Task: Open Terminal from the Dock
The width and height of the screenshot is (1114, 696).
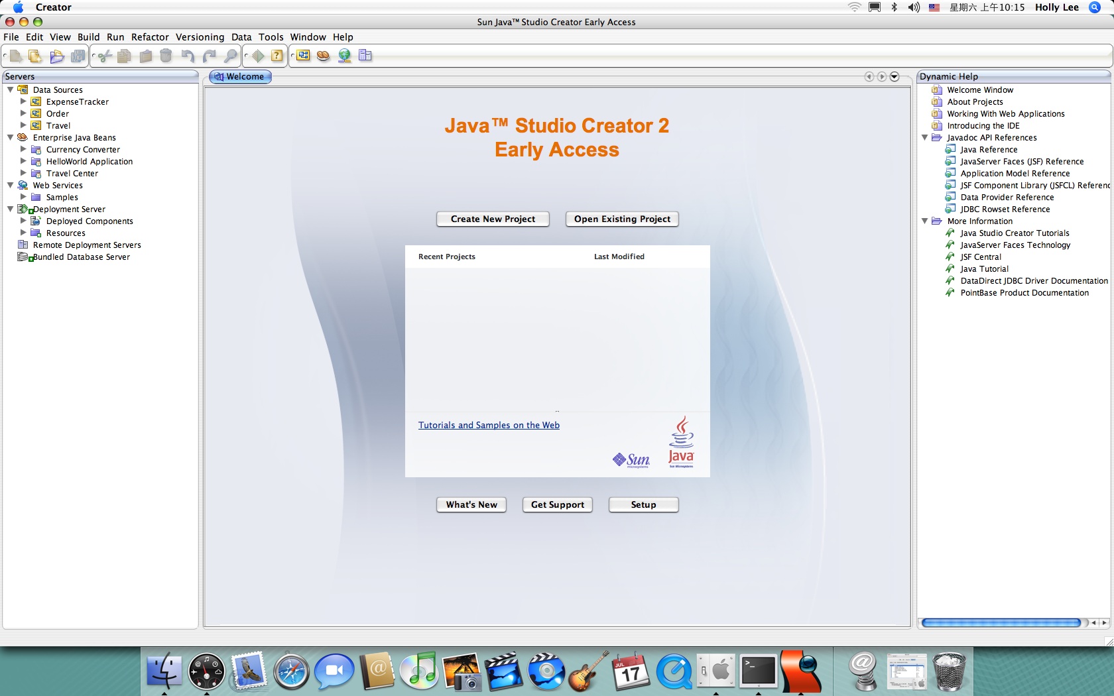Action: pos(758,671)
